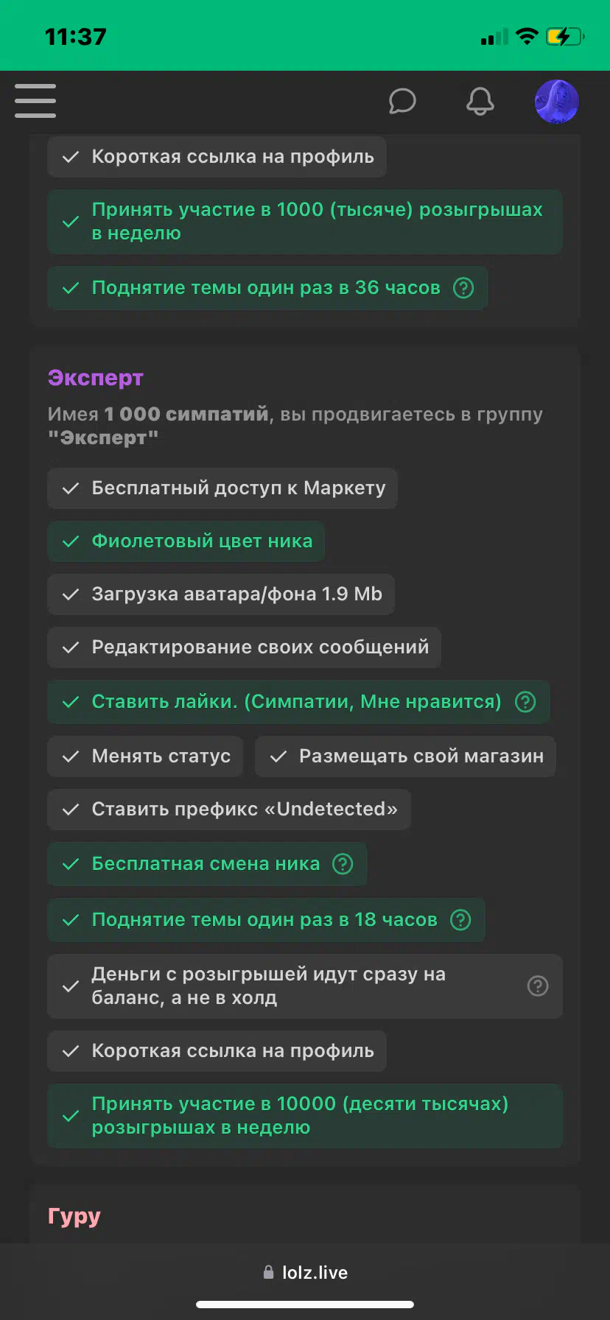Open the notifications bell icon
Image resolution: width=610 pixels, height=1320 pixels.
[480, 101]
